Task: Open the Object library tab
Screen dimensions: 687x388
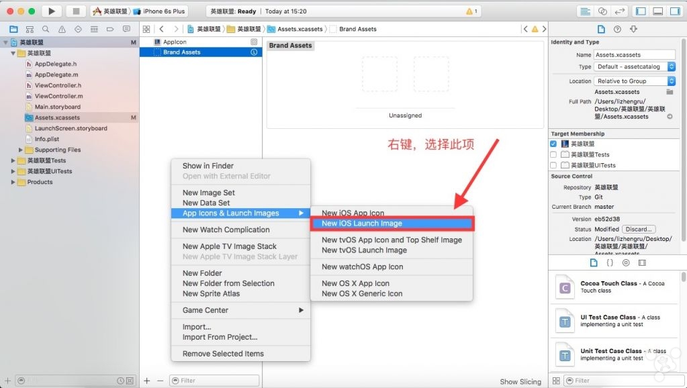Action: click(626, 262)
